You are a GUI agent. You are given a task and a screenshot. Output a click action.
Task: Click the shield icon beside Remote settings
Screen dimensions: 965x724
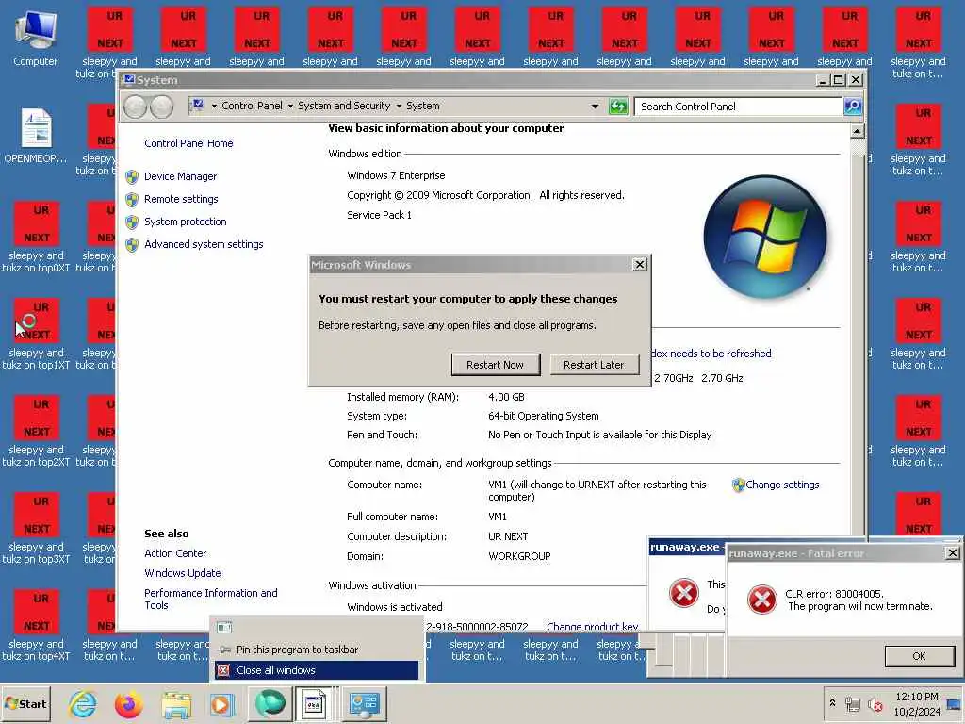[132, 200]
